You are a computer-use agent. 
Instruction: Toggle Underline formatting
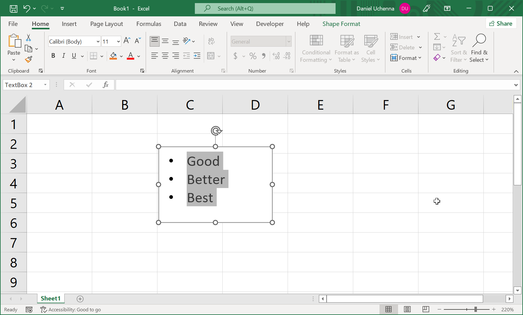(74, 56)
